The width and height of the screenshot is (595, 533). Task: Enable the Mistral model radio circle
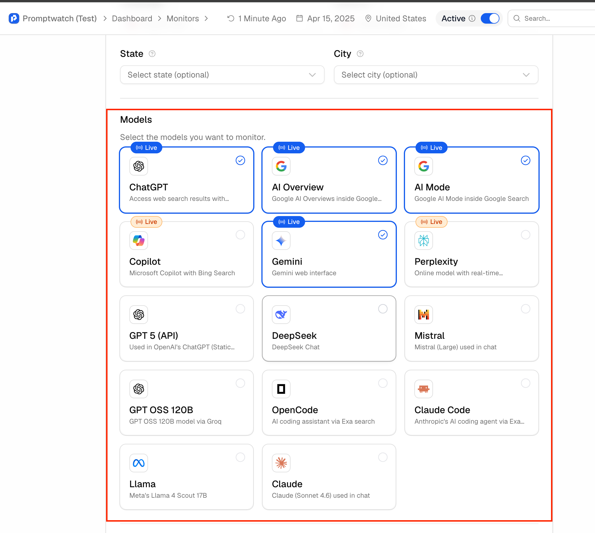526,309
